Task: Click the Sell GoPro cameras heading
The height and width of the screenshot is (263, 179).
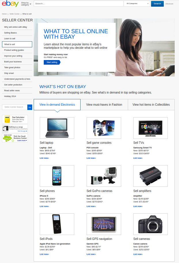Action: click(x=100, y=191)
